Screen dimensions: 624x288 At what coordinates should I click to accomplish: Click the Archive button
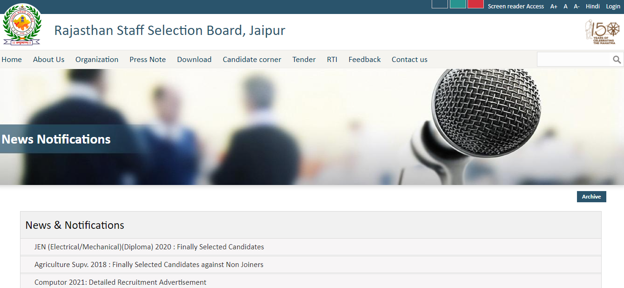pos(591,197)
